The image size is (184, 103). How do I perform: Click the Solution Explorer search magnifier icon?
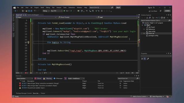[x=169, y=20]
